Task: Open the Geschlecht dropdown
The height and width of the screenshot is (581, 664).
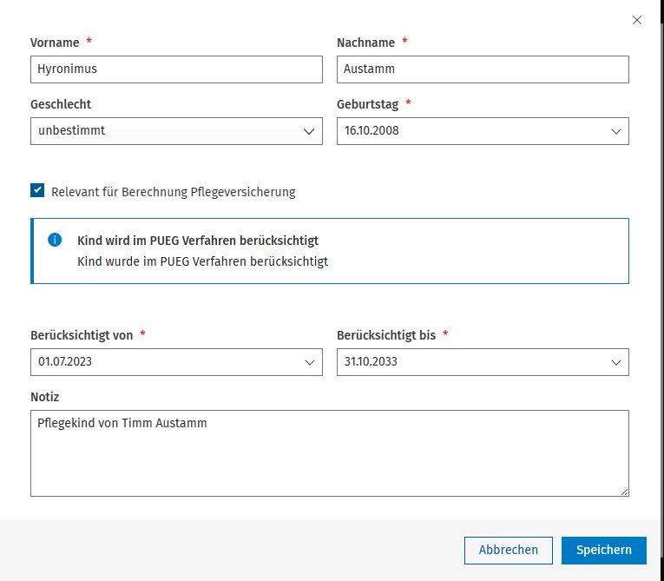Action: pyautogui.click(x=176, y=131)
